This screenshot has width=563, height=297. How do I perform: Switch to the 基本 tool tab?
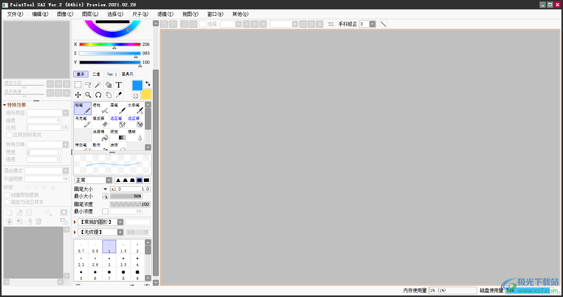[x=81, y=74]
